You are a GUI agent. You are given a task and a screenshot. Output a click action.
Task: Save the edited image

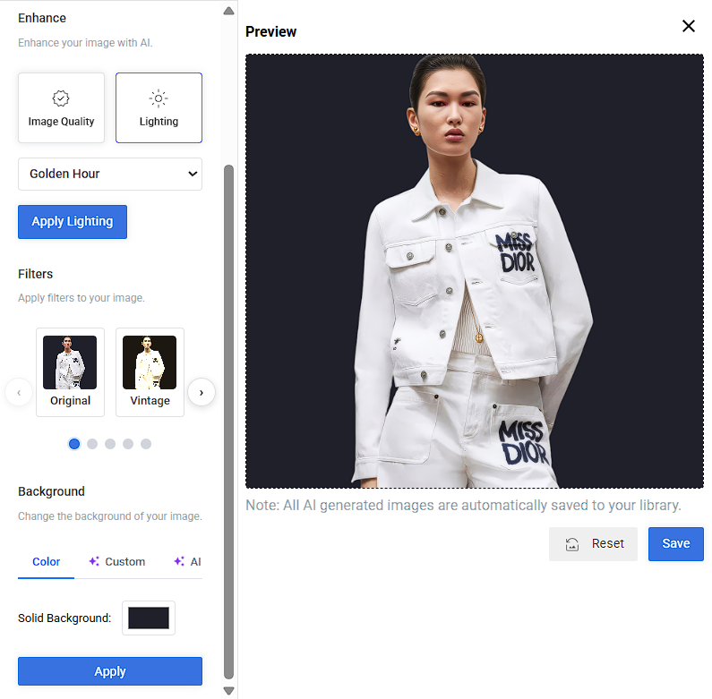pos(675,544)
